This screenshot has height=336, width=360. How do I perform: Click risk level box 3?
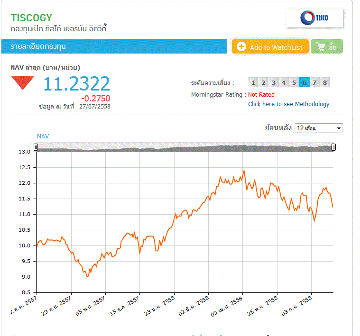[x=274, y=82]
